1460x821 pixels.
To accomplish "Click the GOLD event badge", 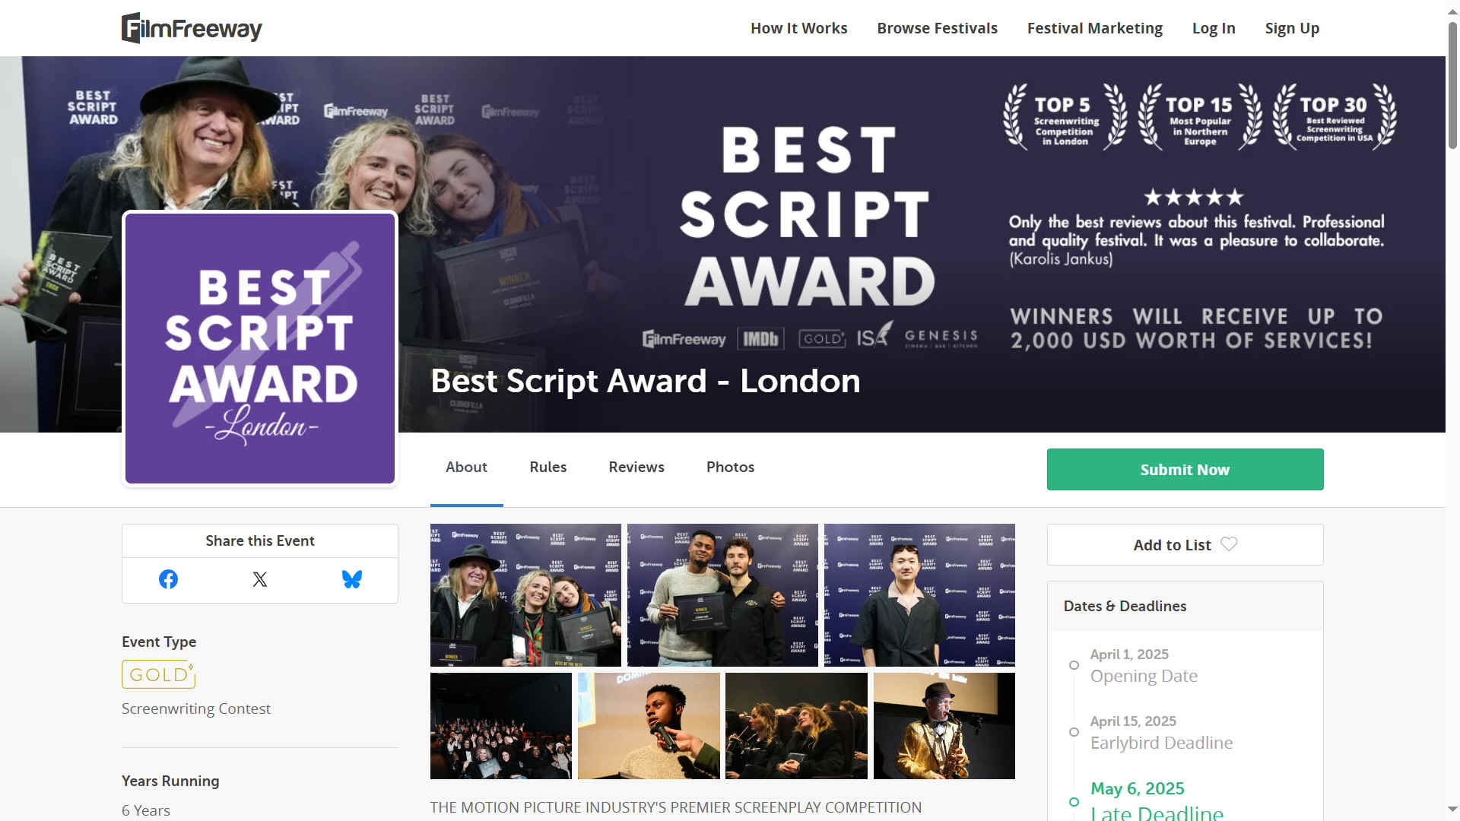I will [158, 674].
